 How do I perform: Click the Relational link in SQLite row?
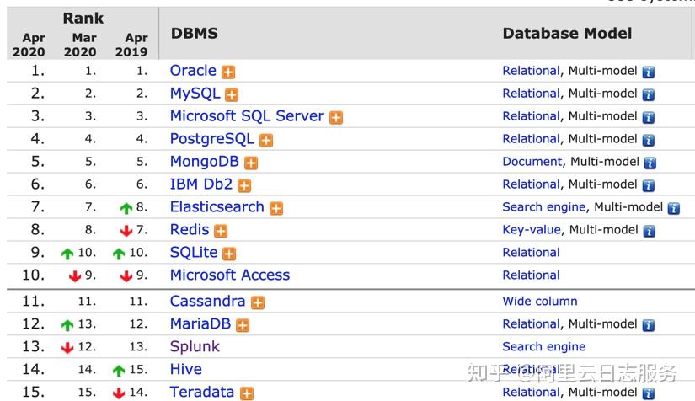tap(531, 253)
